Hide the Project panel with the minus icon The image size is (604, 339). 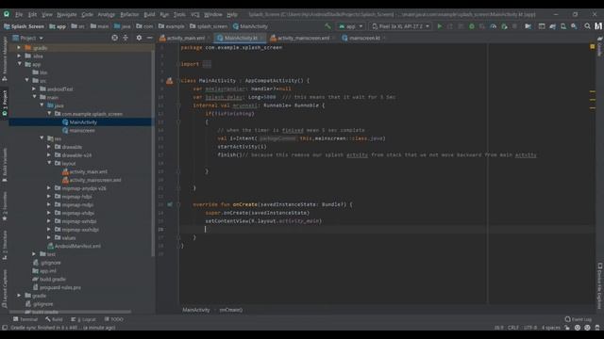pos(149,38)
